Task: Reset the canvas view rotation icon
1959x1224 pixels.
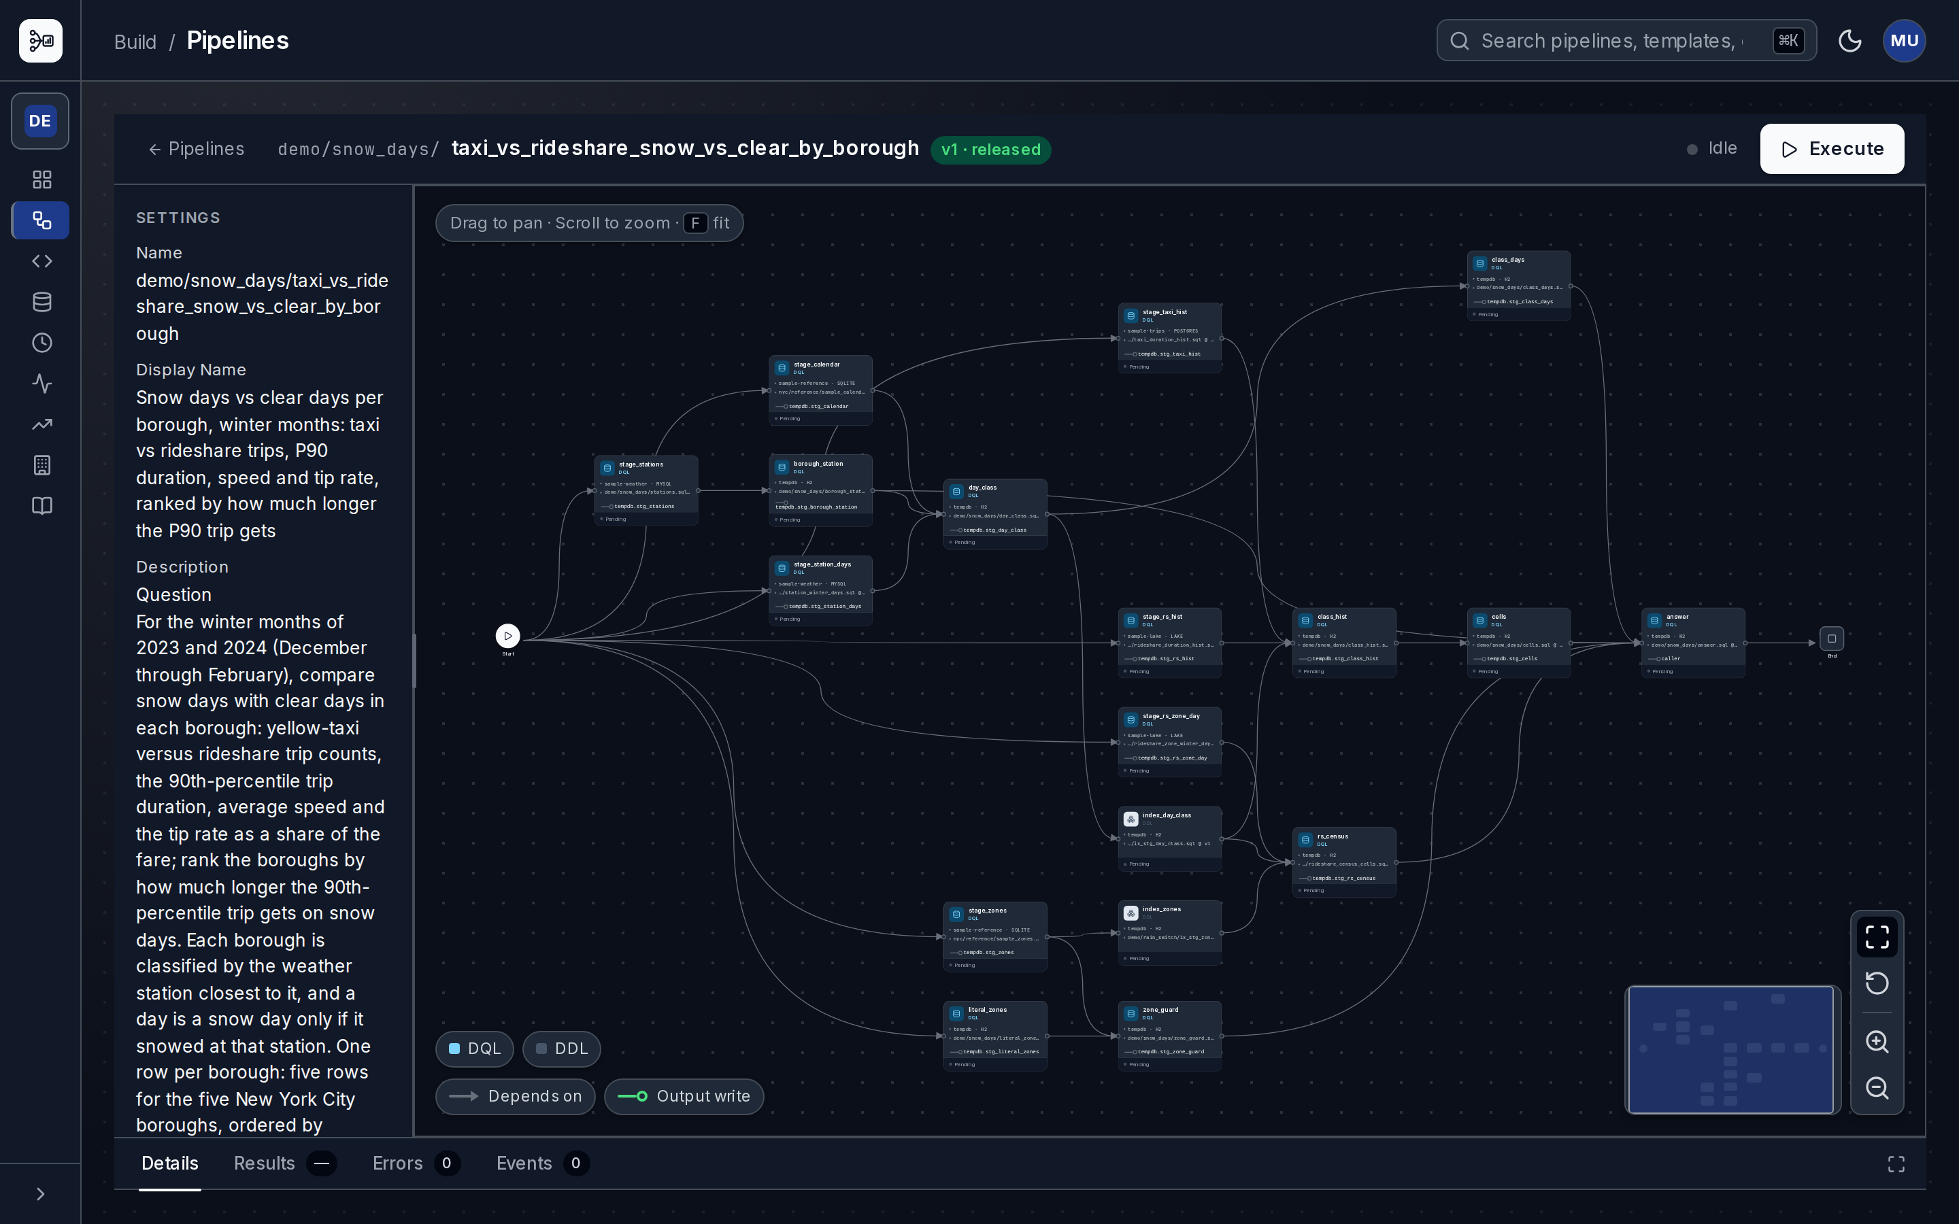Action: (1877, 983)
